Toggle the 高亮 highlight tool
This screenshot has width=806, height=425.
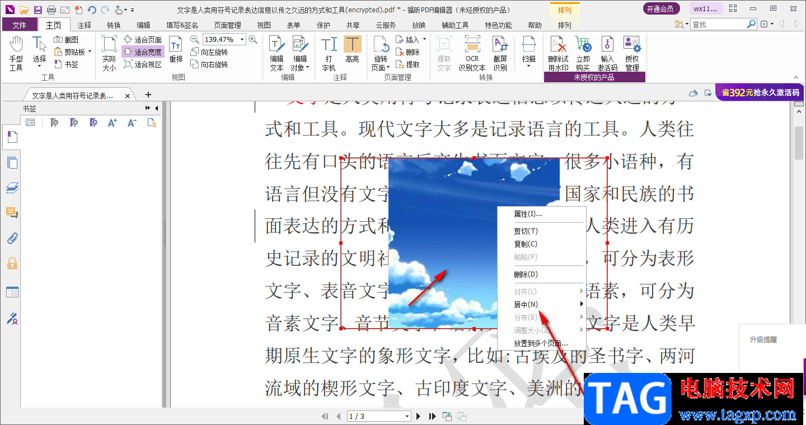pos(352,50)
